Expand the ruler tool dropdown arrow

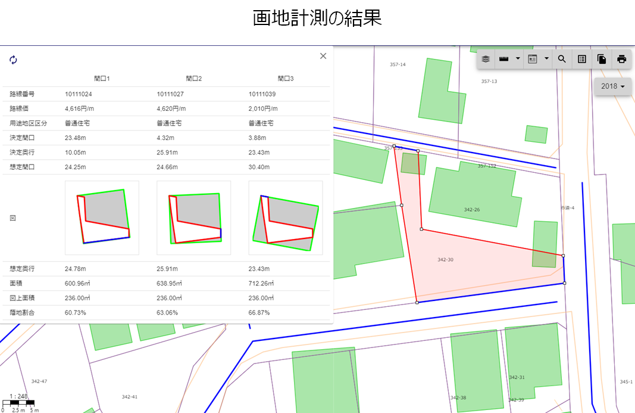click(x=518, y=59)
